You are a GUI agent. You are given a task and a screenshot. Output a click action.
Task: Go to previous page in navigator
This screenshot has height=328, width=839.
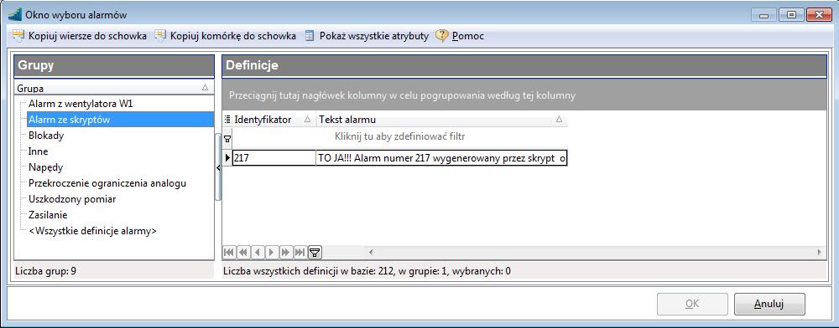point(243,252)
